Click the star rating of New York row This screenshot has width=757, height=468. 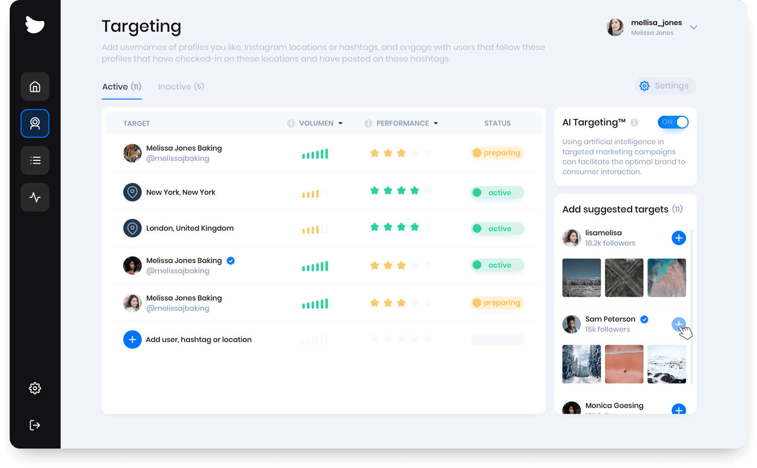click(401, 191)
